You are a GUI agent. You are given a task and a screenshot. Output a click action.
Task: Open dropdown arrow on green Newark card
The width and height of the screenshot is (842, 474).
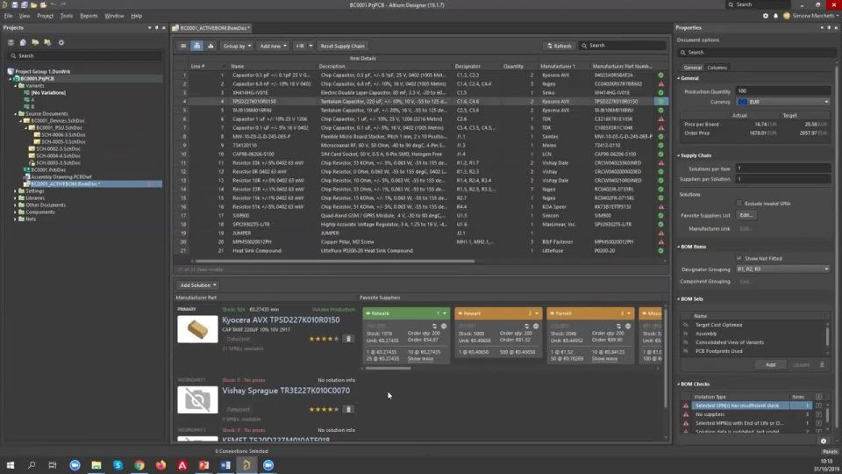coord(444,313)
